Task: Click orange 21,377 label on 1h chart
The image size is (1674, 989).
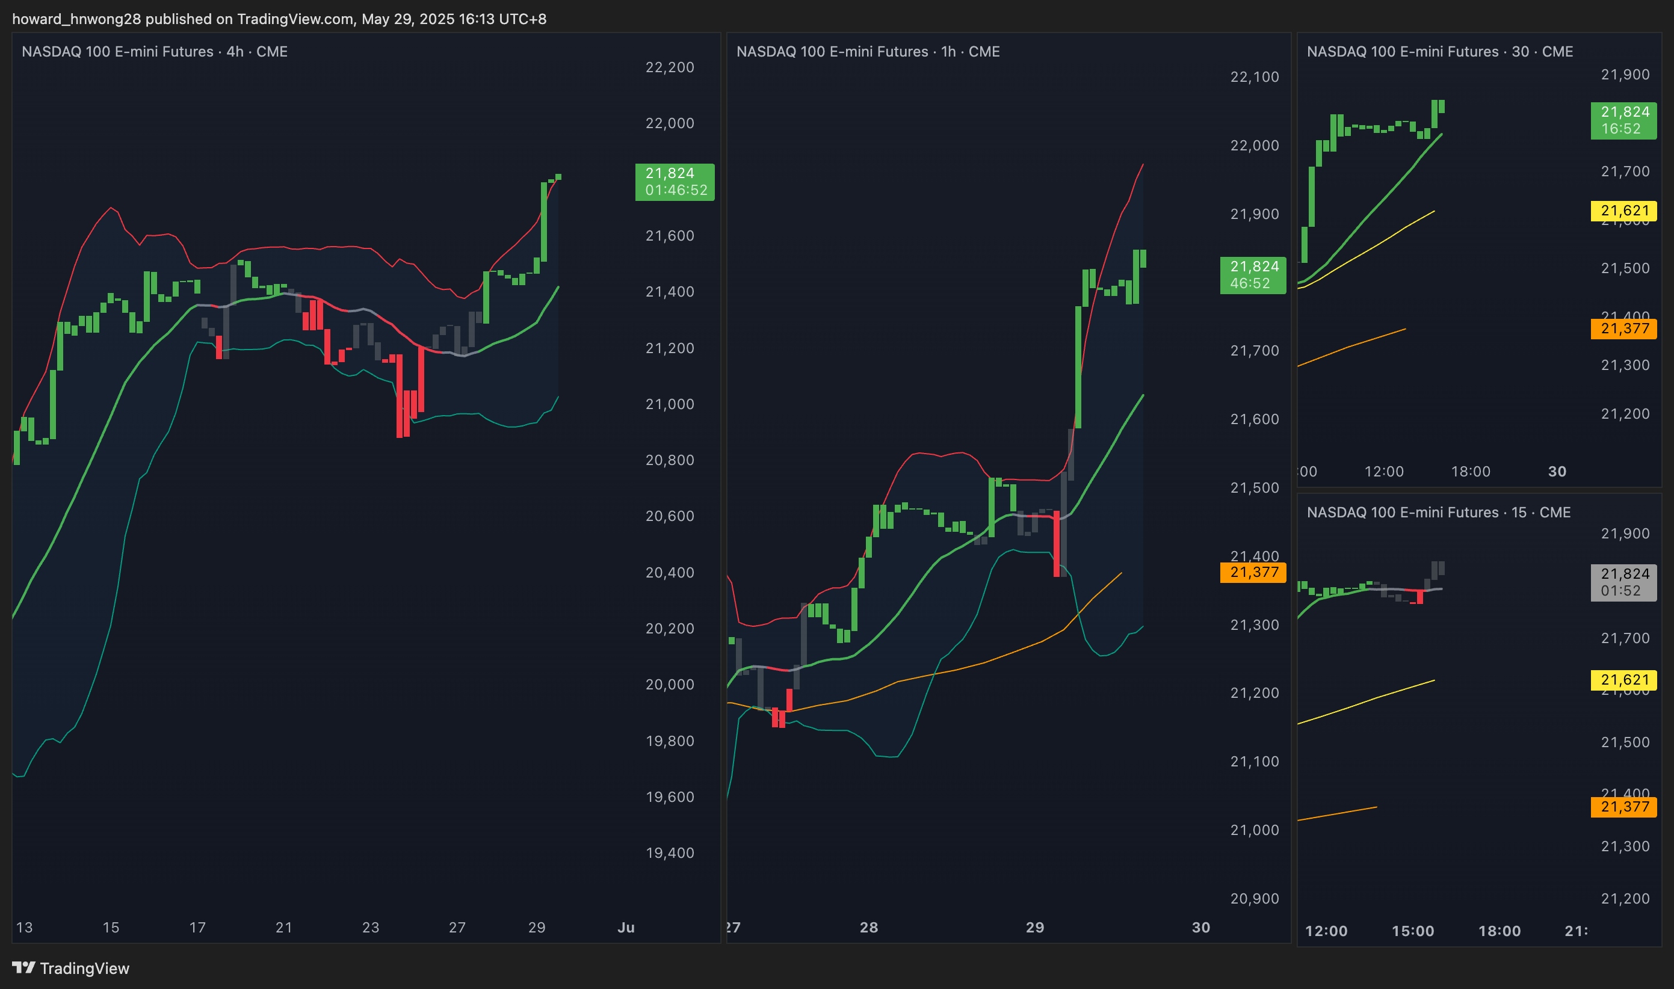Action: pos(1253,572)
